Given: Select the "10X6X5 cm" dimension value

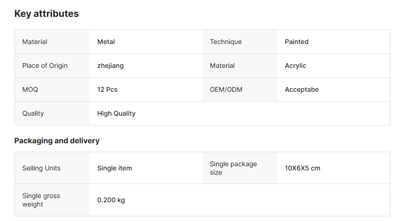Looking at the screenshot, I should (303, 168).
